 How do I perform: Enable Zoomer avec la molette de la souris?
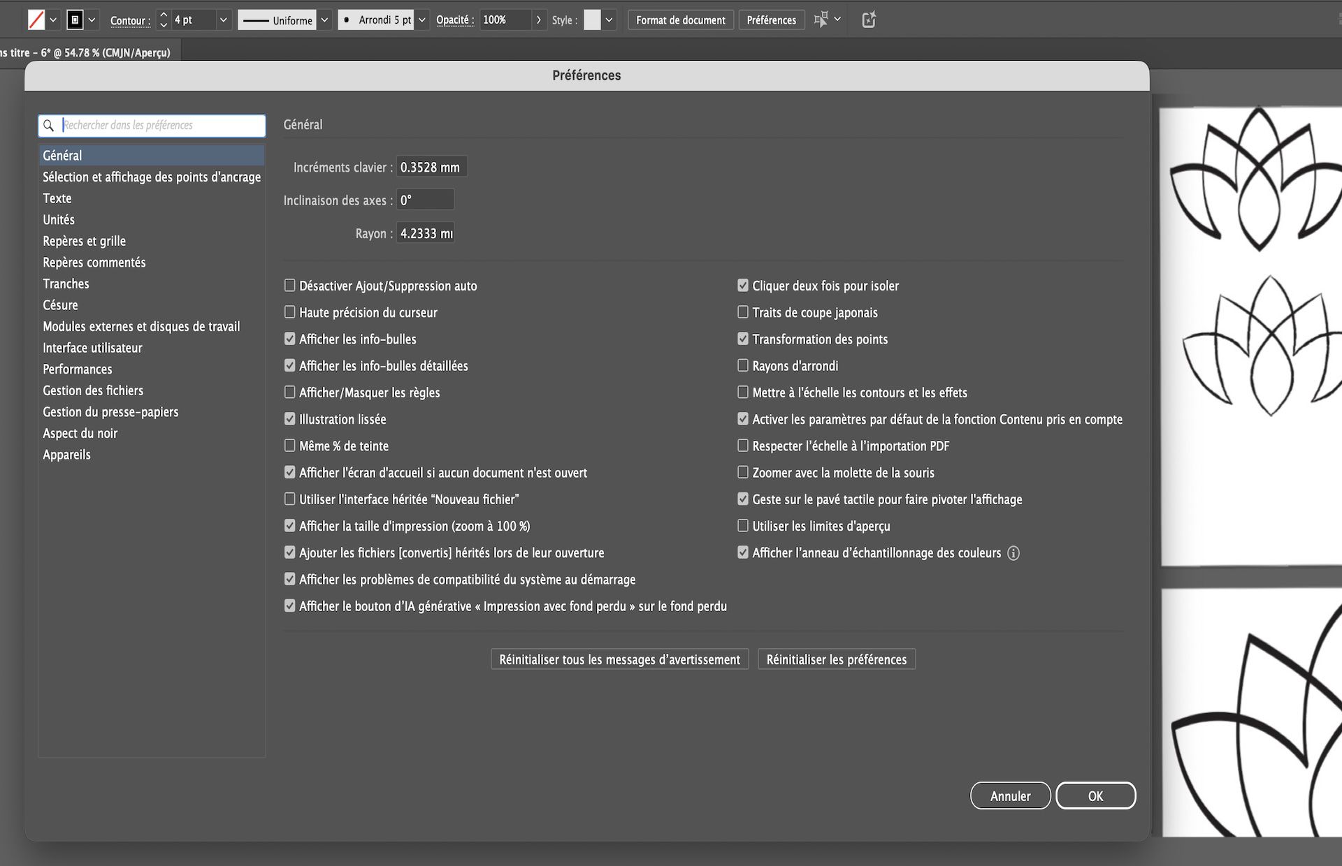click(742, 472)
